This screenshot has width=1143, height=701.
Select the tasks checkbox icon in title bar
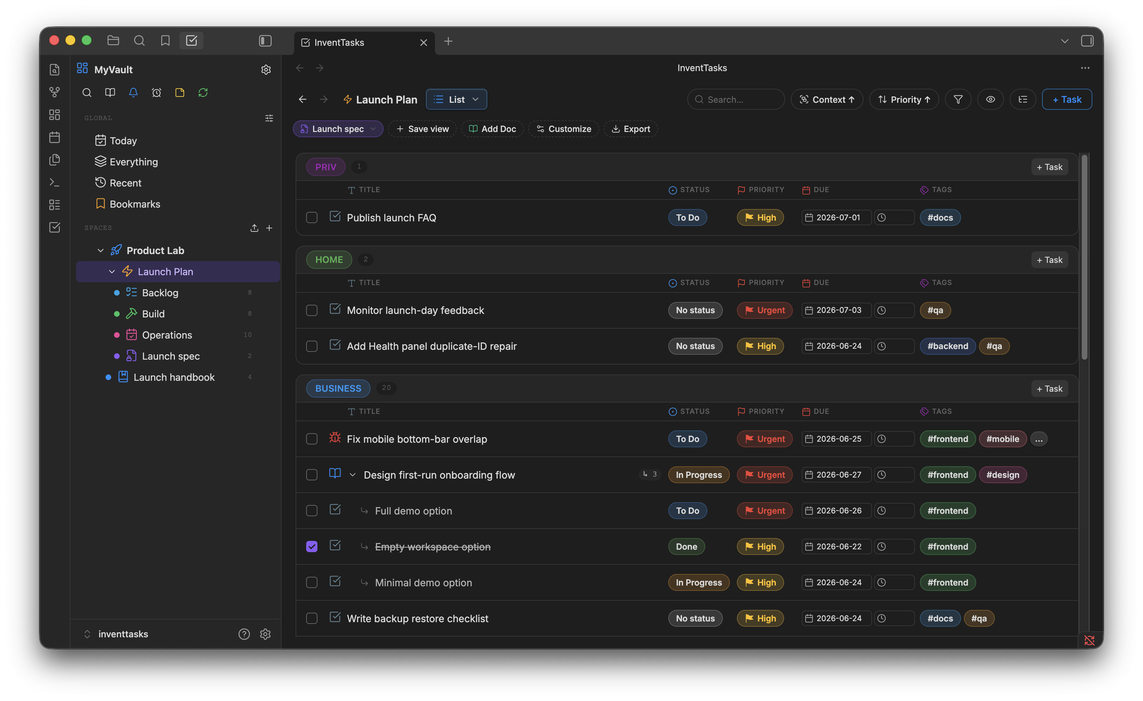(x=191, y=41)
